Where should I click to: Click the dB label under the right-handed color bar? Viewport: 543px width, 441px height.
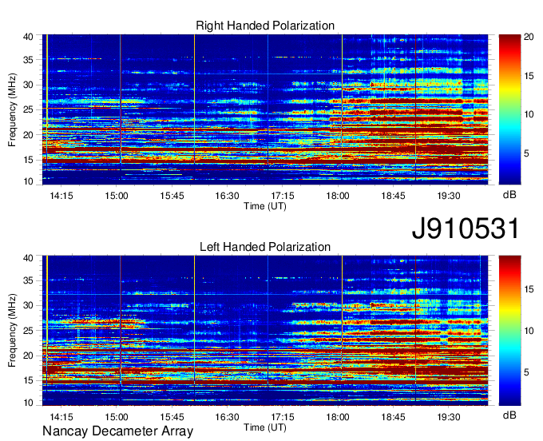coord(509,195)
